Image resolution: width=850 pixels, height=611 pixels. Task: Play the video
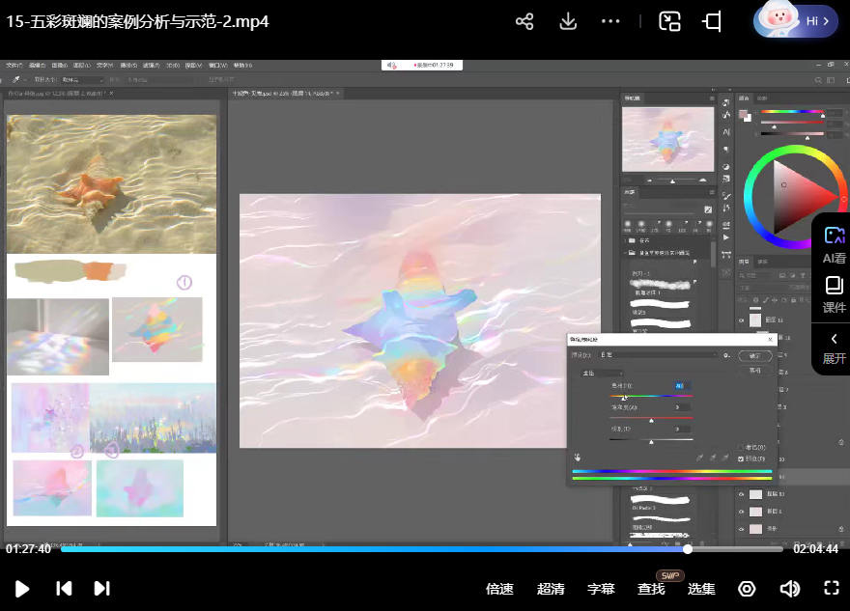pos(22,588)
